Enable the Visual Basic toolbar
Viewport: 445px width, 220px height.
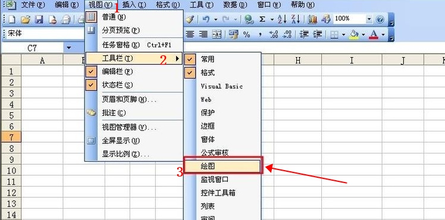pos(223,86)
